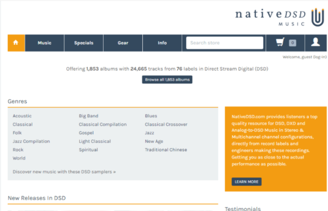This screenshot has height=211, width=328.
Task: Click the New Releases In DSD heading
Action: [x=37, y=198]
